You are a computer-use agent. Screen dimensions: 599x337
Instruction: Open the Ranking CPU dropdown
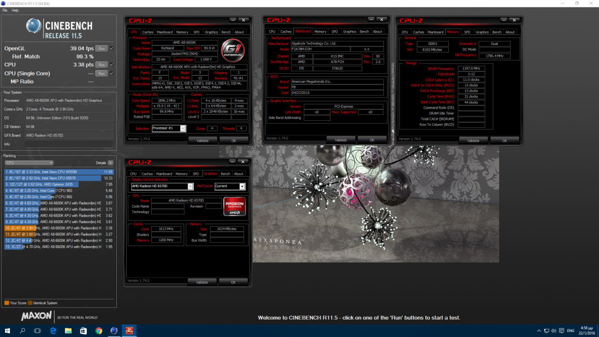click(29, 163)
